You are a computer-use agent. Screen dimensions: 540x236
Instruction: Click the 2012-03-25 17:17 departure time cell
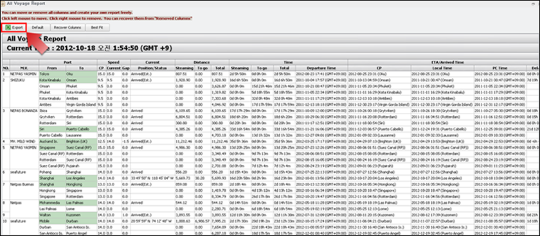tap(321, 141)
